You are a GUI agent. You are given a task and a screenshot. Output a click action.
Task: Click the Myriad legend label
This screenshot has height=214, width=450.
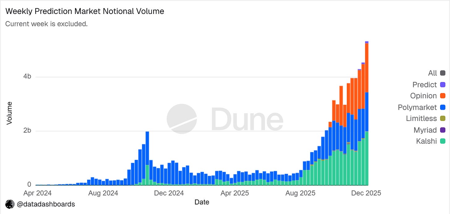click(x=425, y=130)
